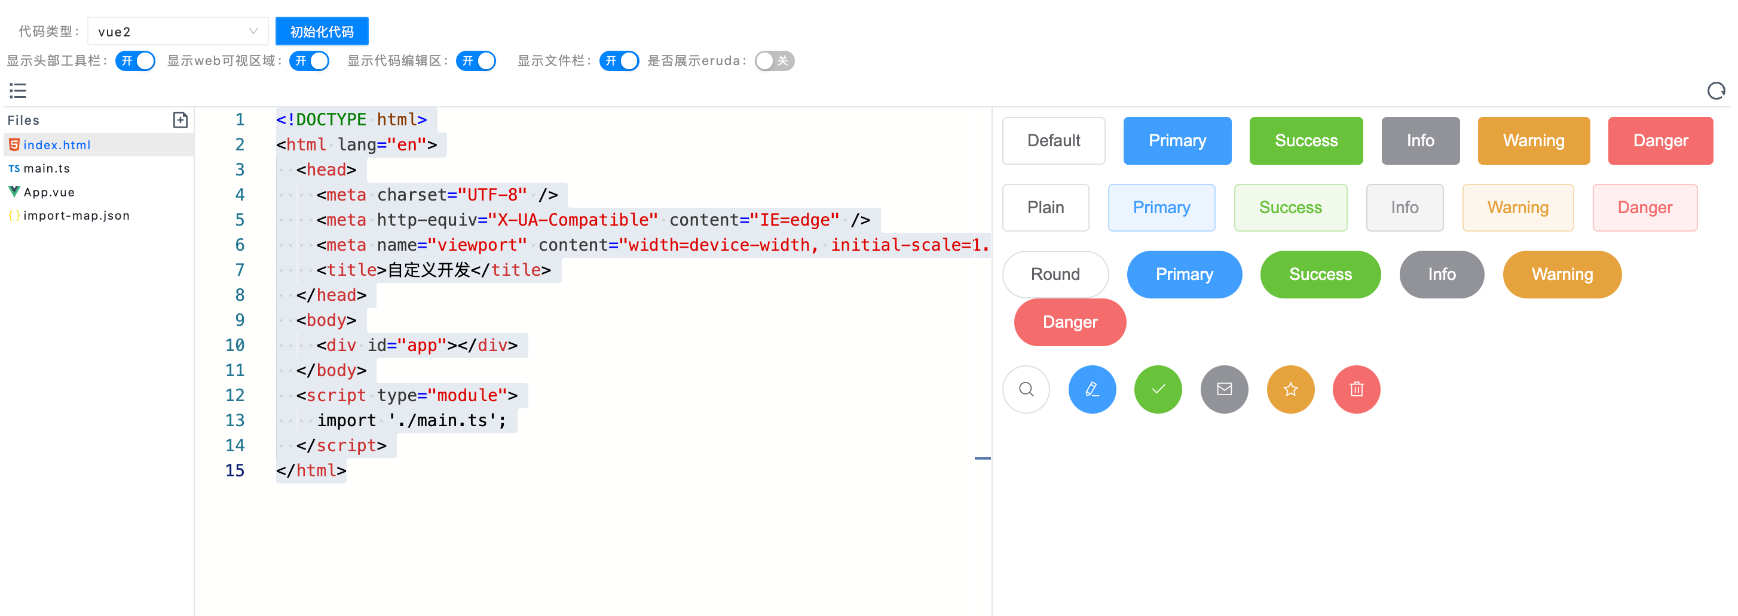This screenshot has height=616, width=1738.
Task: Click the plain light-gray Info button
Action: 1405,208
